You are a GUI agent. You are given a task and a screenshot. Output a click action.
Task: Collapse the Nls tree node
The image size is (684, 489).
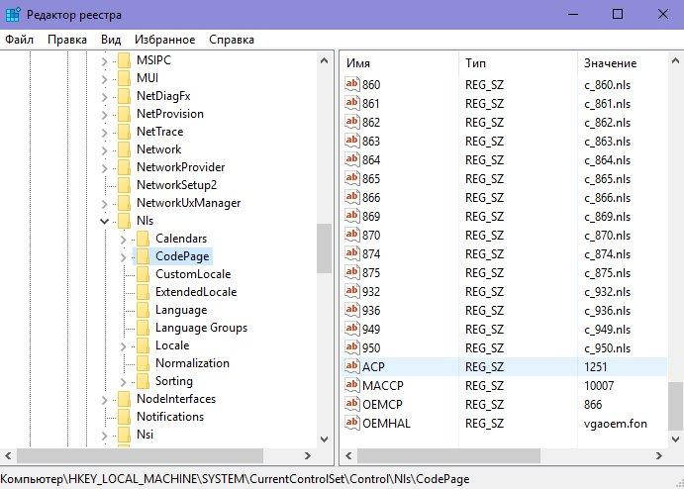105,221
